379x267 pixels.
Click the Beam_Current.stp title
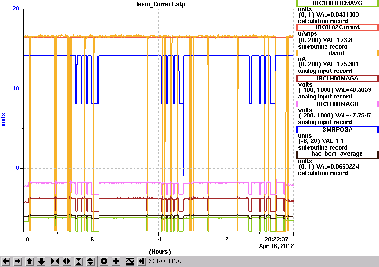(x=160, y=4)
